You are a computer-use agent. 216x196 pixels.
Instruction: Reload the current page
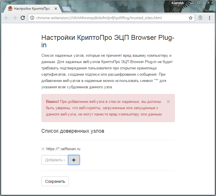(23, 18)
